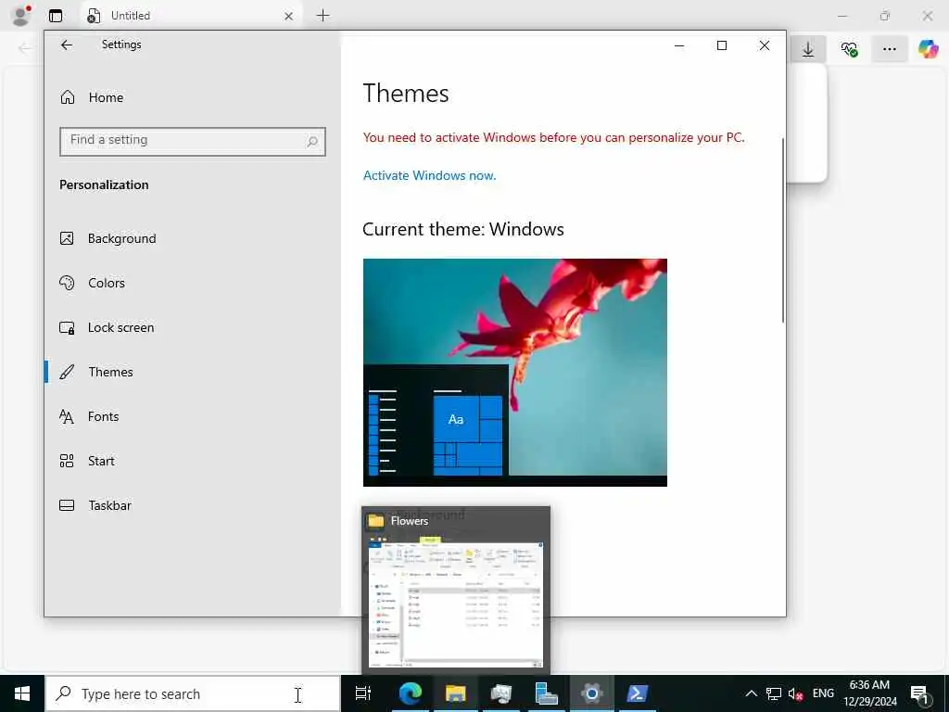Open Edge browser essentials heart icon
949x712 pixels.
[849, 49]
